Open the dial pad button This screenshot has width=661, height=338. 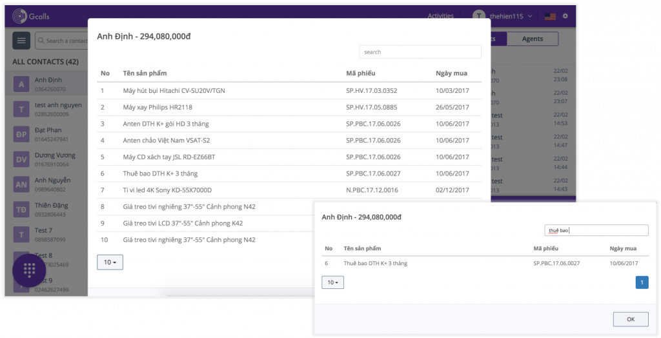pyautogui.click(x=29, y=270)
